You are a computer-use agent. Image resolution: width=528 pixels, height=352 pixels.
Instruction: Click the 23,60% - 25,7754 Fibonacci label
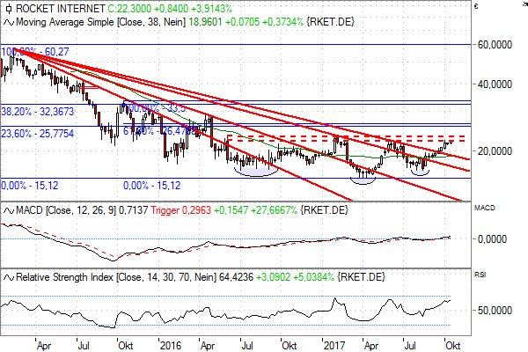click(37, 134)
